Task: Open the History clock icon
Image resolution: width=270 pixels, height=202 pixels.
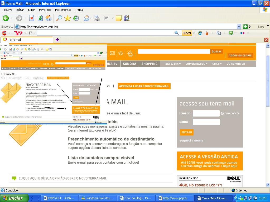Action: 76,18
